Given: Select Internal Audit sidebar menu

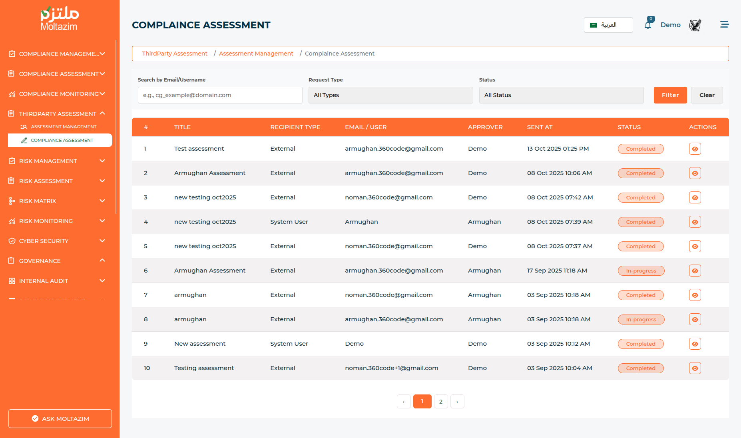Looking at the screenshot, I should (x=44, y=281).
